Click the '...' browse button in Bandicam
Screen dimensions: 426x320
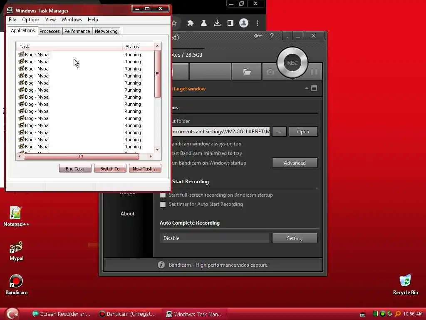[x=279, y=131]
